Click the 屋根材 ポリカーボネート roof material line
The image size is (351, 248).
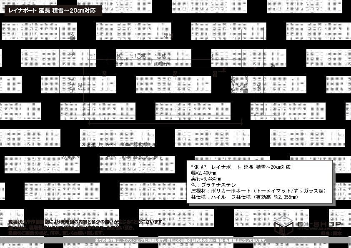pos(258,190)
